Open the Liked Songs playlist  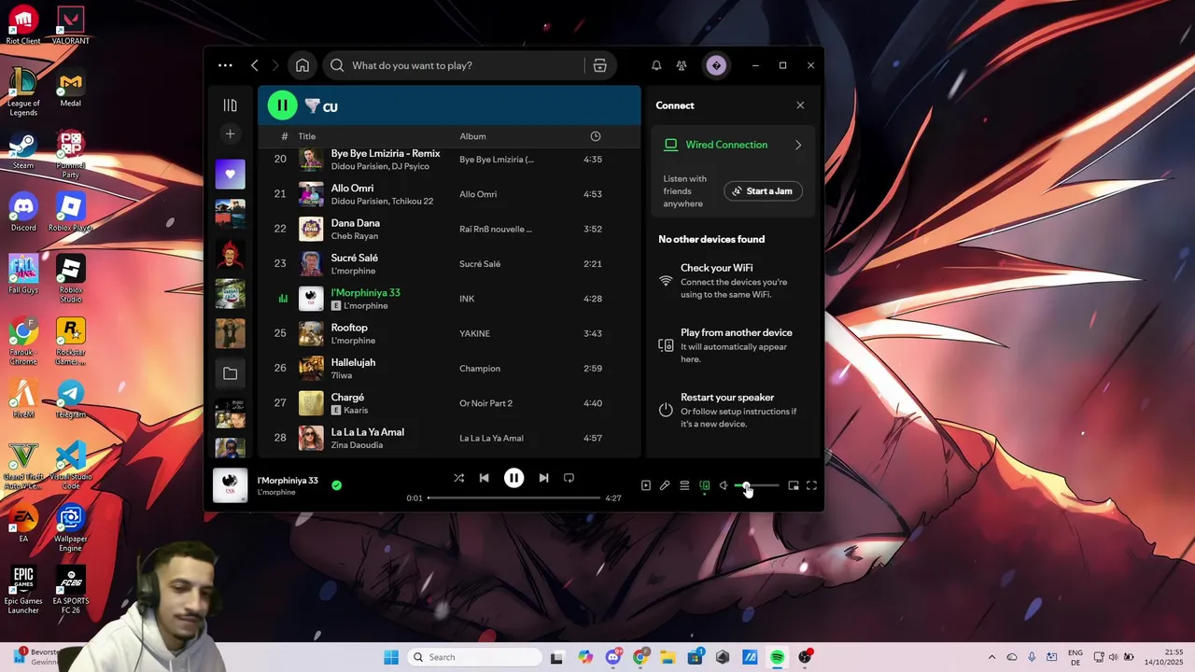click(x=231, y=175)
